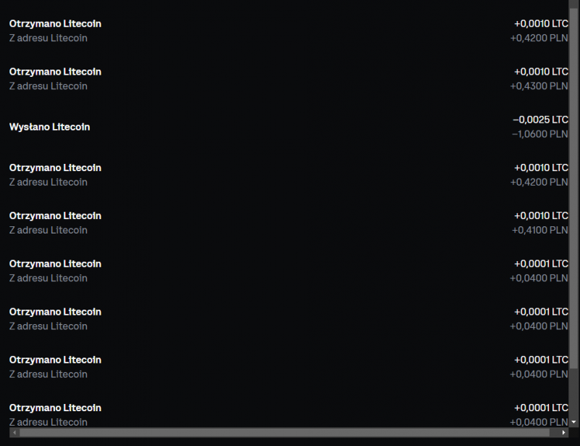The width and height of the screenshot is (580, 446).
Task: Open the Wysłano Litecoin transaction
Action: point(289,127)
